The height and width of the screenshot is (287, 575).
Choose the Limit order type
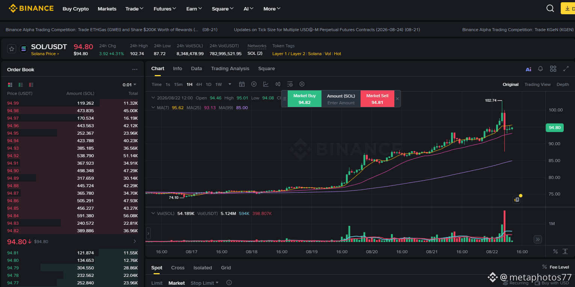coord(157,283)
